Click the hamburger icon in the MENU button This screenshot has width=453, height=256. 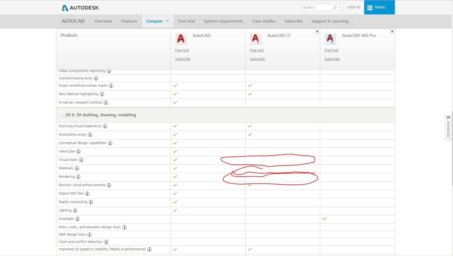370,8
